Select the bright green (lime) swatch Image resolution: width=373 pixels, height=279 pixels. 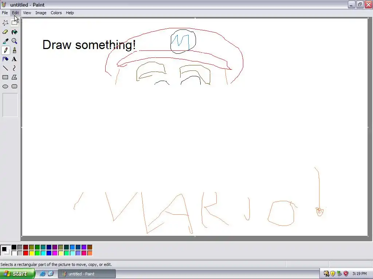click(38, 253)
